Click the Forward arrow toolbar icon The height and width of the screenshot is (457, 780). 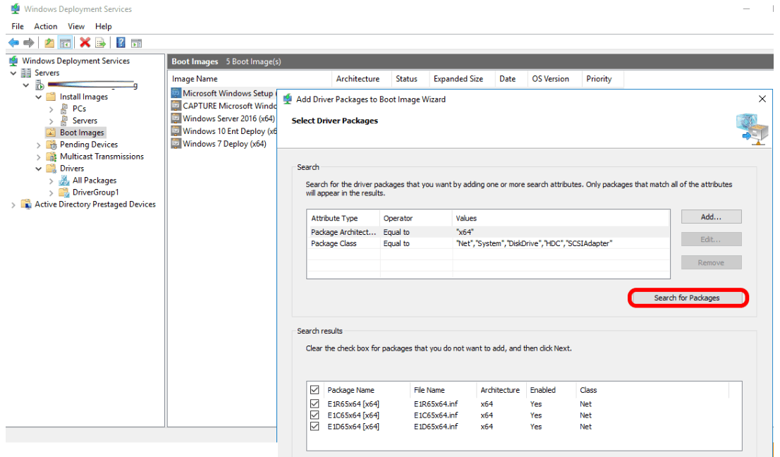click(29, 43)
